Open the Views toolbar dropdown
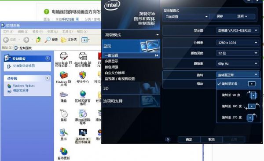The height and width of the screenshot is (161, 264). [85, 40]
